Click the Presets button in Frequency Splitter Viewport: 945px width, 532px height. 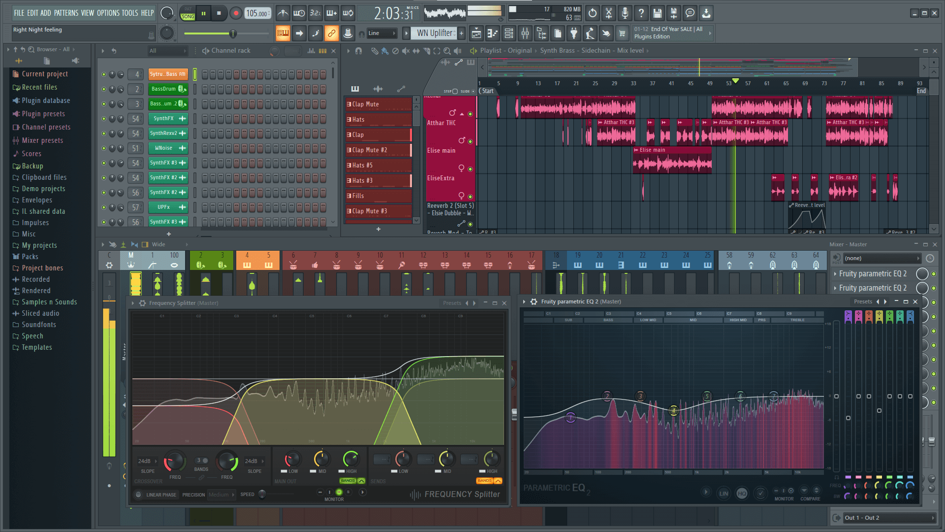[452, 302]
